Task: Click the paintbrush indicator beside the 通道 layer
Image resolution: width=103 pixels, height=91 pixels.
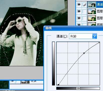Action: click(85, 5)
